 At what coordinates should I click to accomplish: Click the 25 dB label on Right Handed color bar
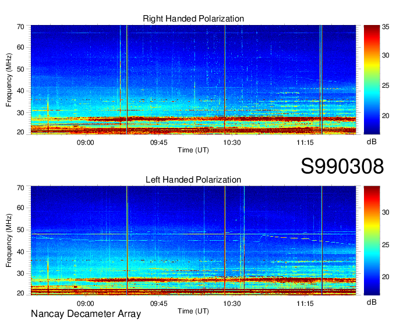pyautogui.click(x=386, y=85)
